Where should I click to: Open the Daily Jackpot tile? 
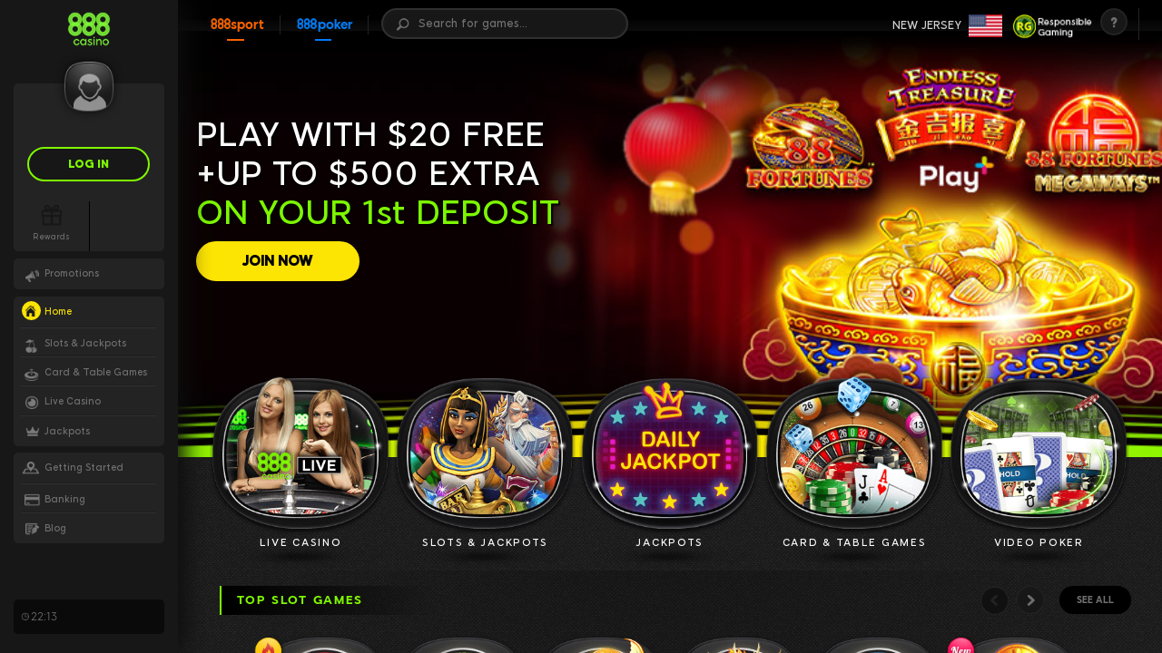tap(669, 453)
